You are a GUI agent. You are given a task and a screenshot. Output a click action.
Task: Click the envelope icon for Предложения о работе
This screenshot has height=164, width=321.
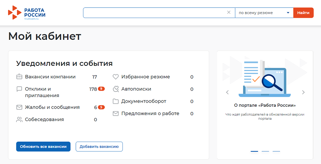coord(116,113)
